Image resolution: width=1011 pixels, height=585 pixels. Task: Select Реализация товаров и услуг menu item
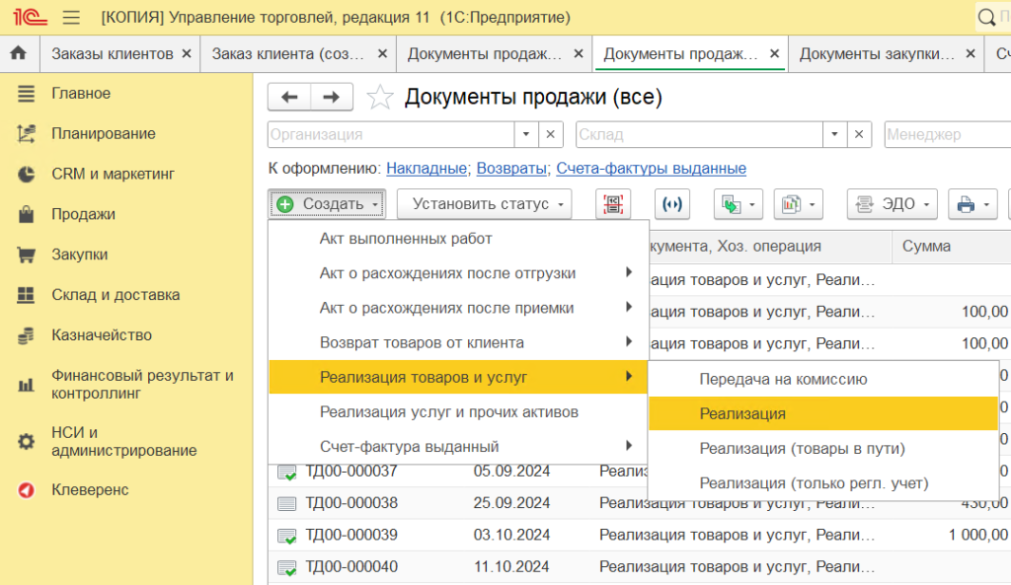coord(458,377)
